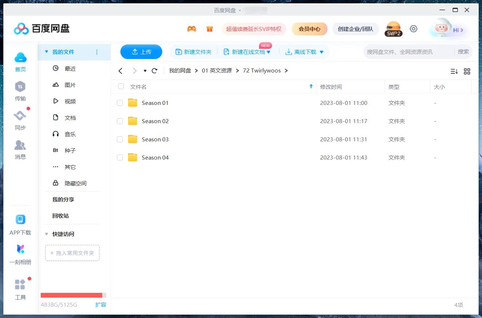Open the 传输 transfer panel icon
The image size is (482, 318).
coord(20,87)
